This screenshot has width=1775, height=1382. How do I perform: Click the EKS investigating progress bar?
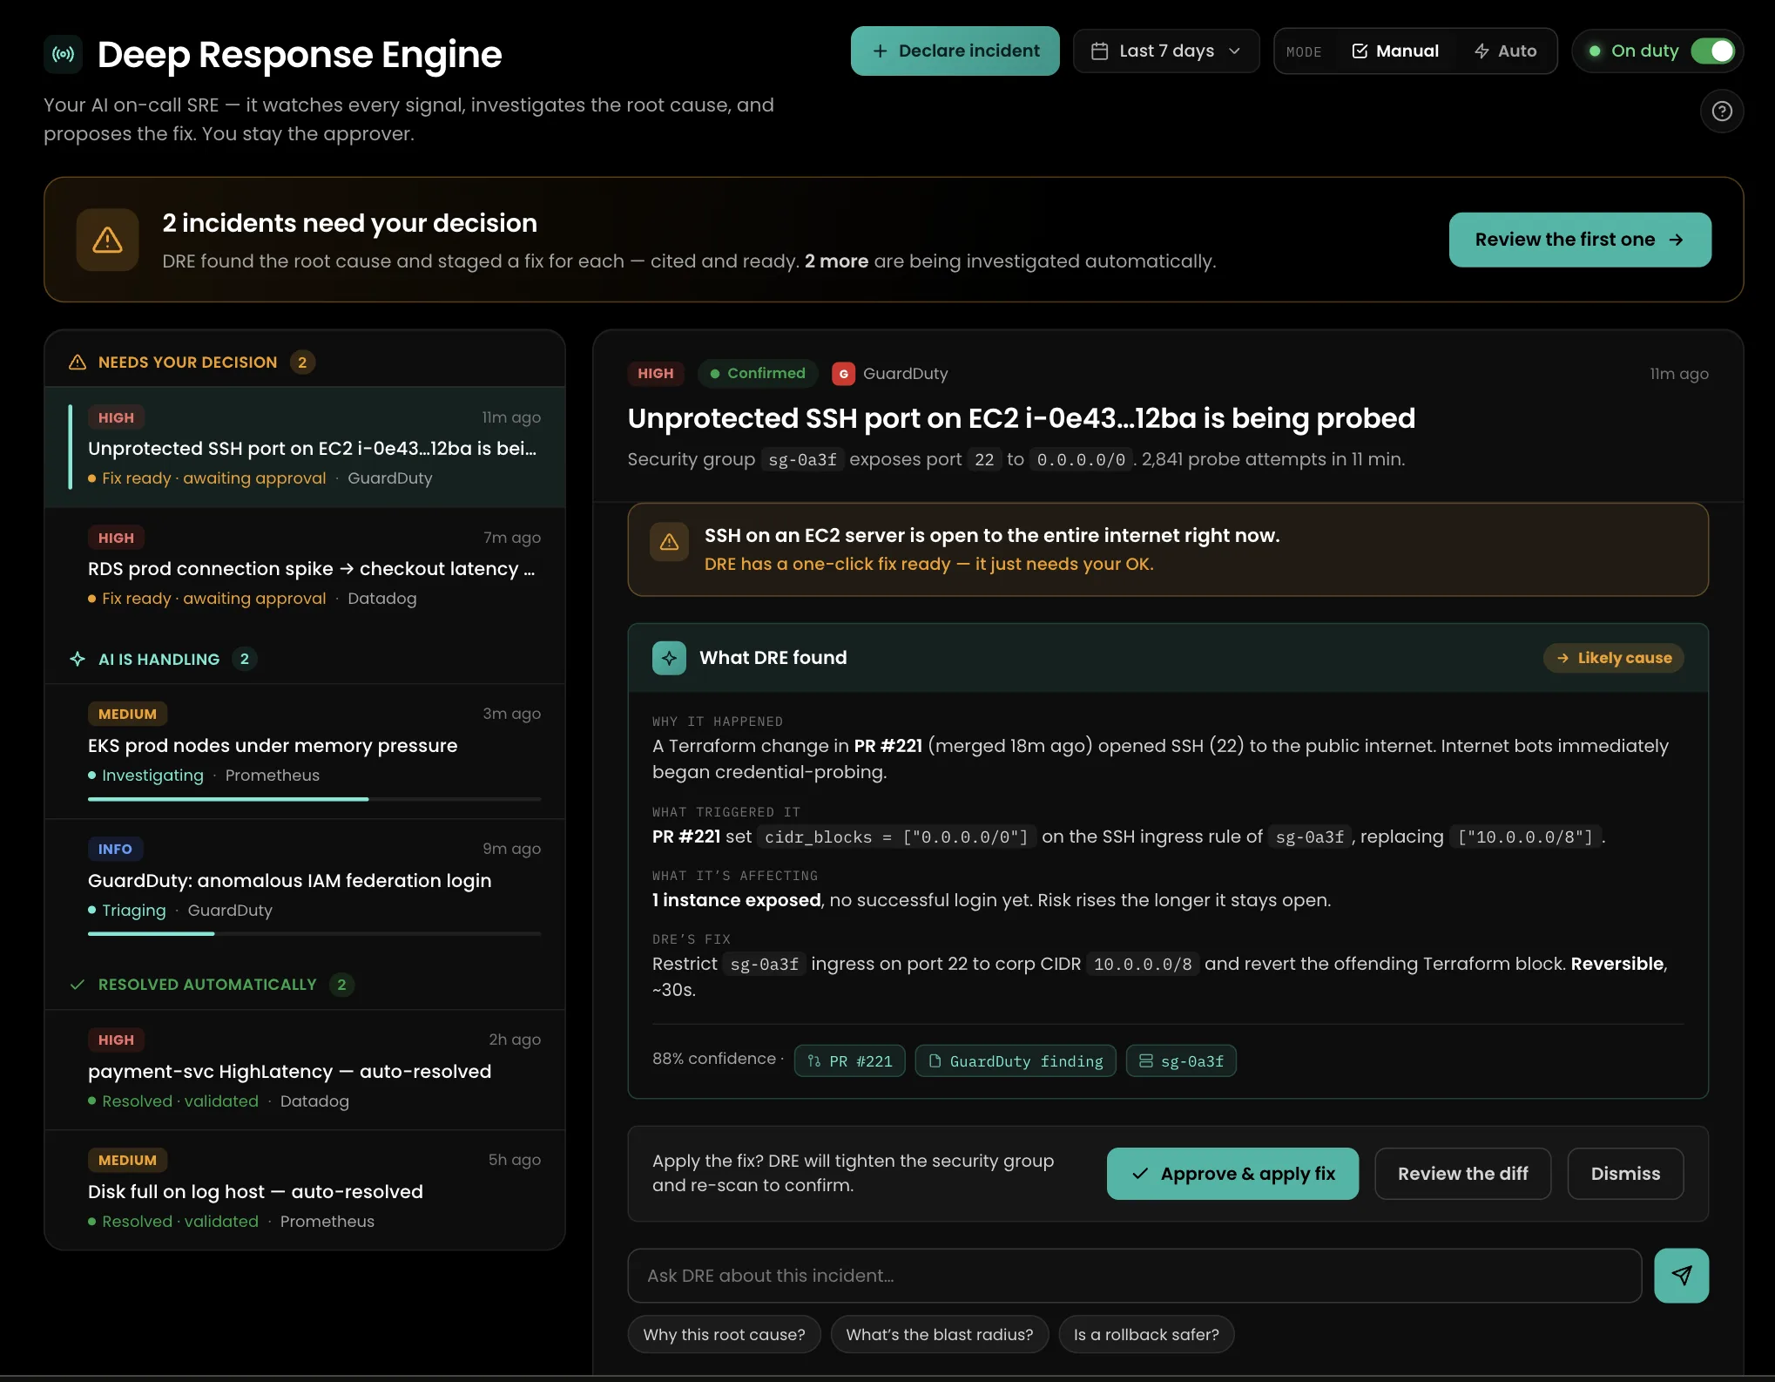[x=314, y=799]
